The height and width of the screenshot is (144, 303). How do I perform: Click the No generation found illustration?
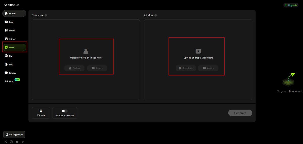click(x=289, y=80)
